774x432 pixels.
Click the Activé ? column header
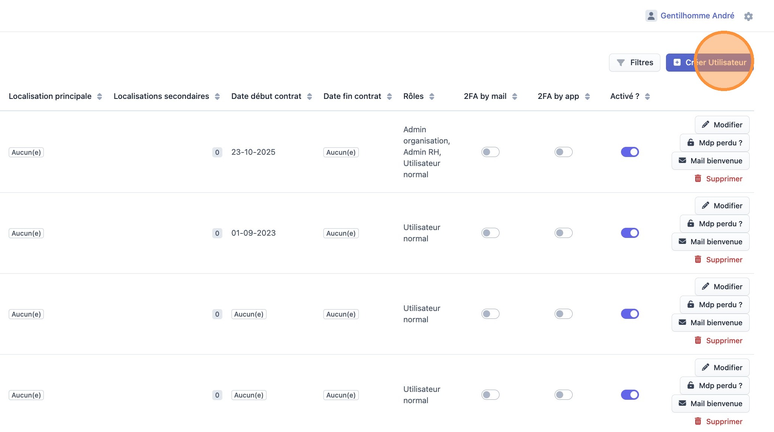tap(624, 96)
